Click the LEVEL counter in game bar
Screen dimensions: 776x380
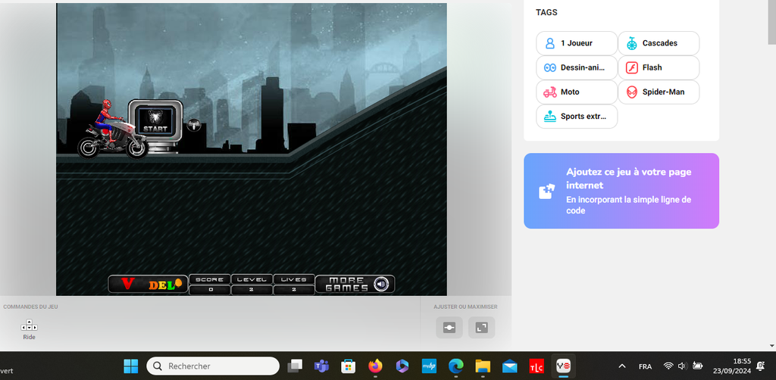tap(252, 284)
